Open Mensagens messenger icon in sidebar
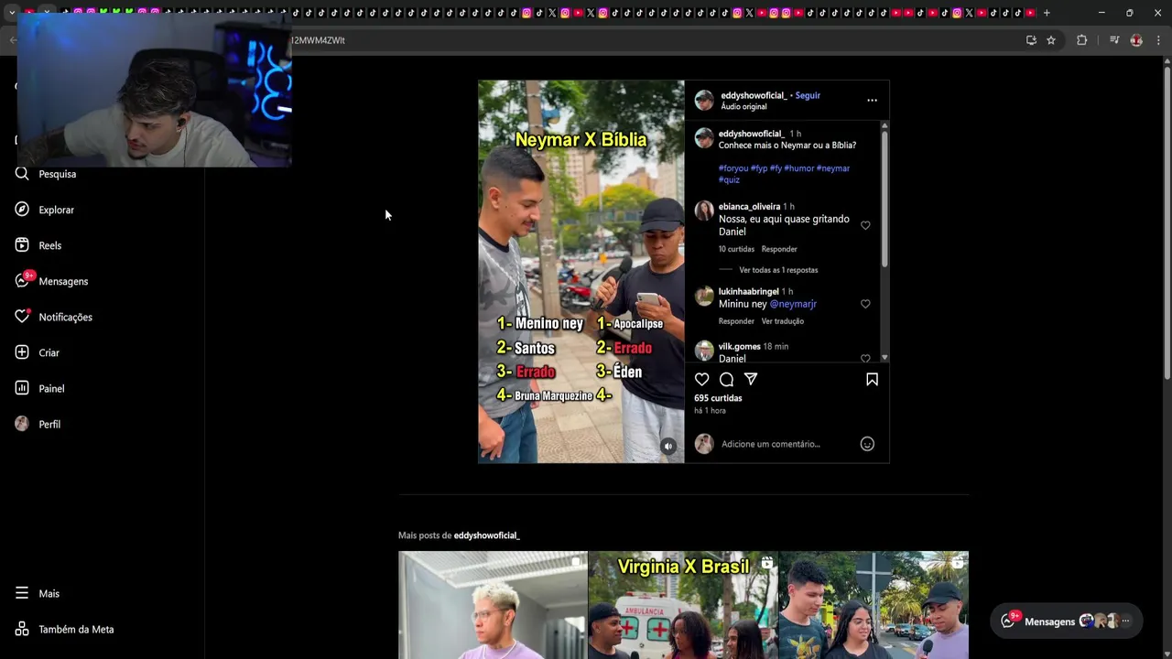 click(x=22, y=281)
